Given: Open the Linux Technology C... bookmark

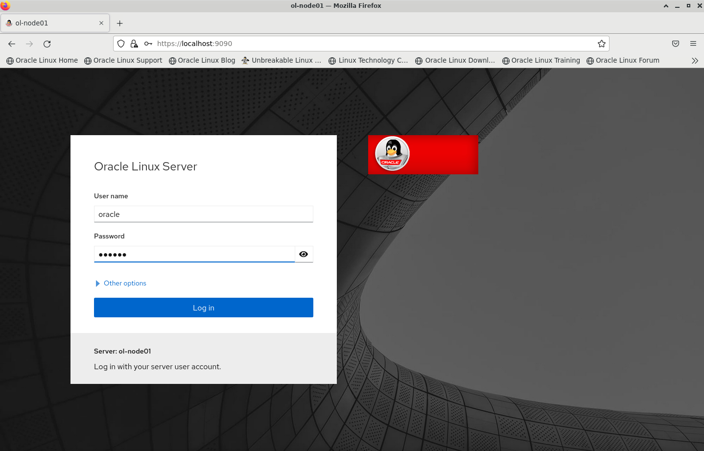Looking at the screenshot, I should click(368, 60).
